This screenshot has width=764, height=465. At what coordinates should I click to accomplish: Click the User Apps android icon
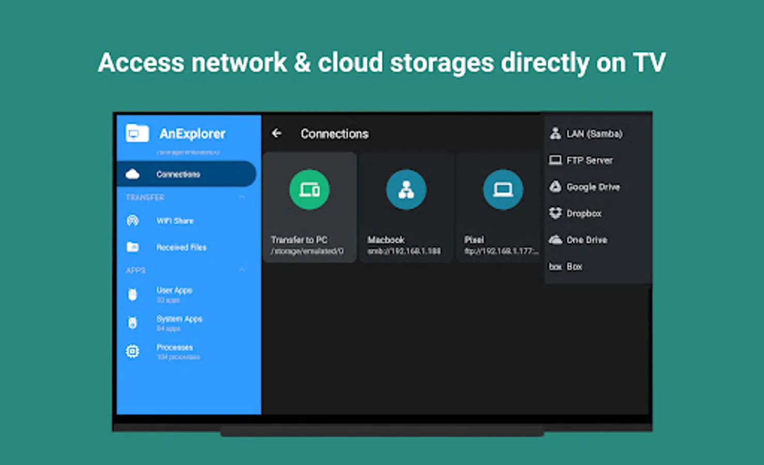pyautogui.click(x=132, y=295)
